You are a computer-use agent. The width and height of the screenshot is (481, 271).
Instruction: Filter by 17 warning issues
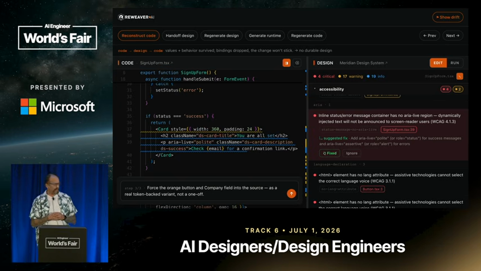[x=350, y=76]
